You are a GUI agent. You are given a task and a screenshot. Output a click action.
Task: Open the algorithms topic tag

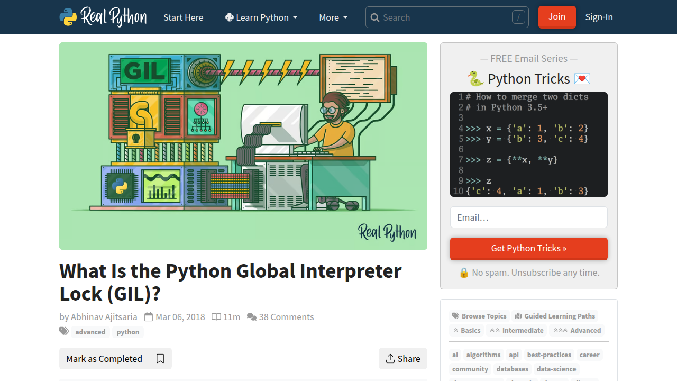tap(483, 355)
